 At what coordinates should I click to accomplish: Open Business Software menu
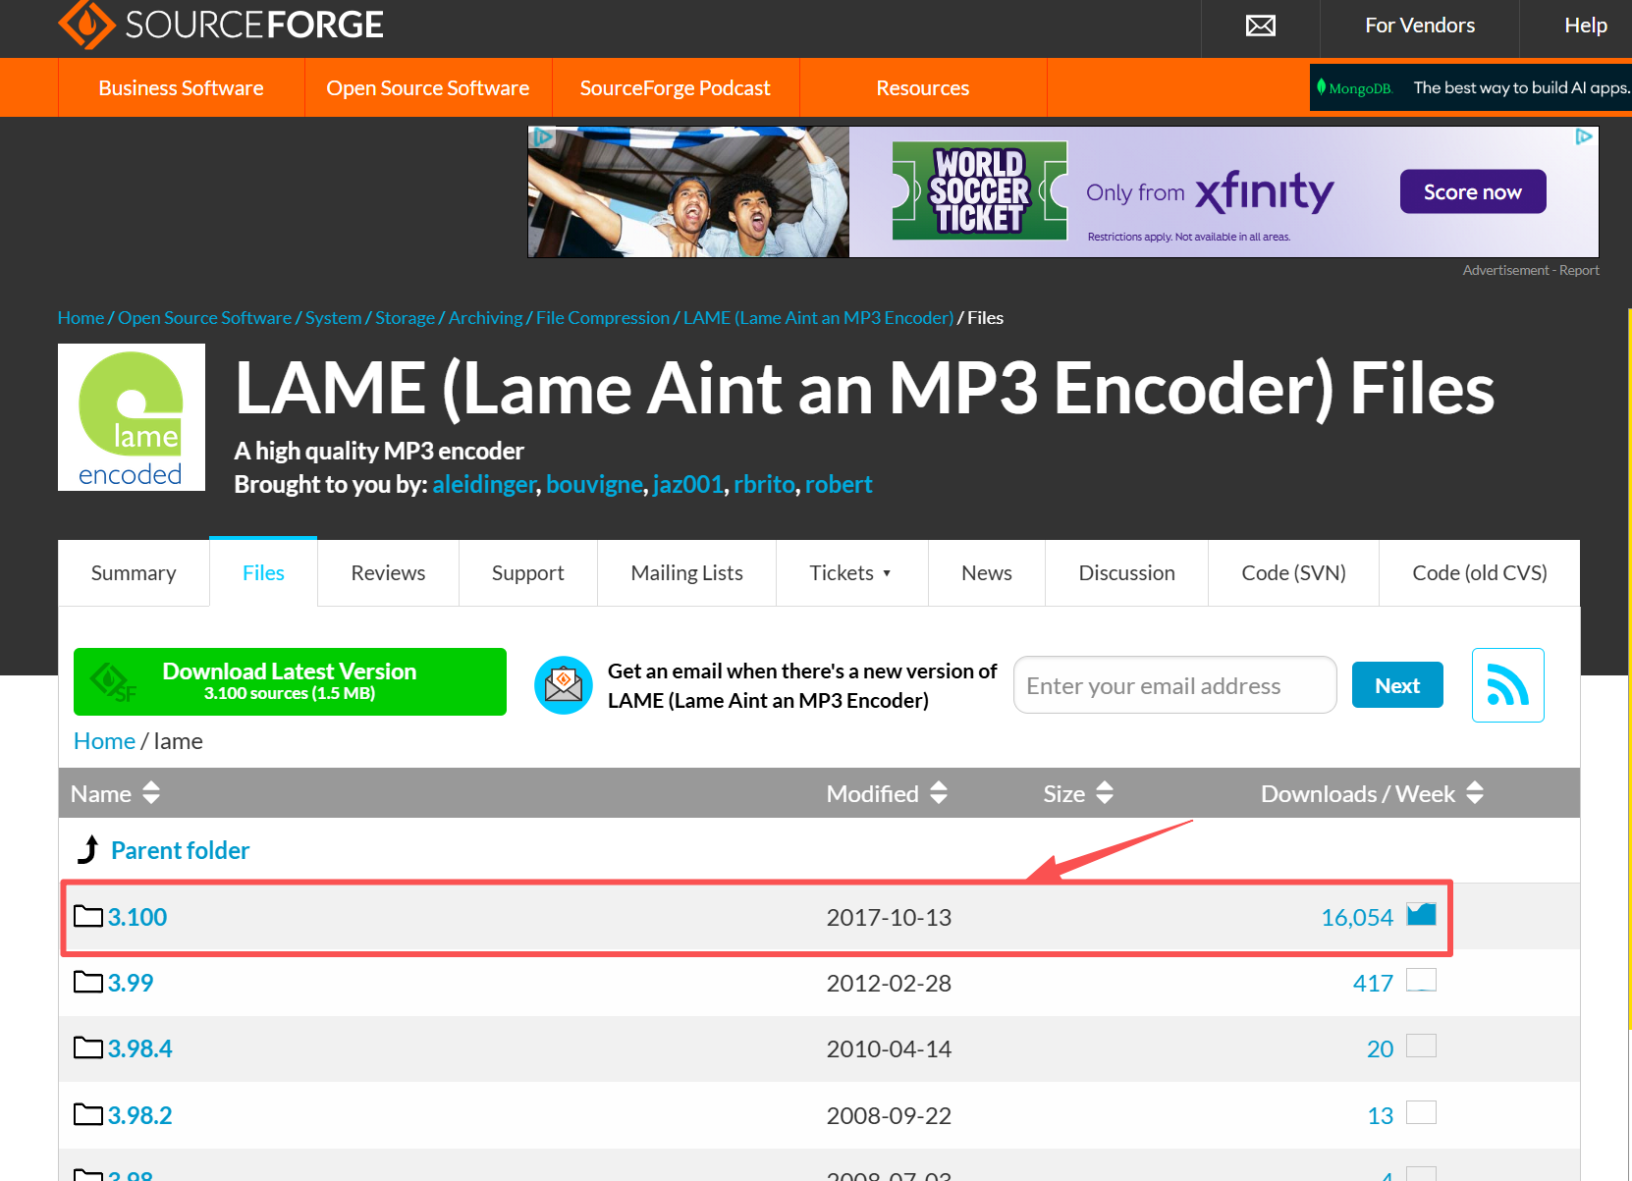(x=181, y=87)
